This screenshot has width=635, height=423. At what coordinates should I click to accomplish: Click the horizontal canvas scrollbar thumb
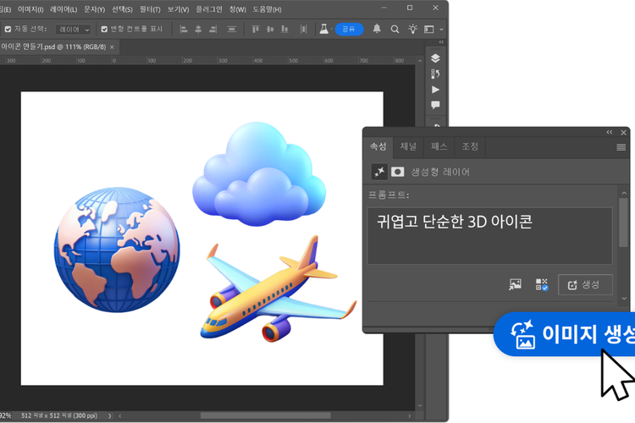click(266, 415)
